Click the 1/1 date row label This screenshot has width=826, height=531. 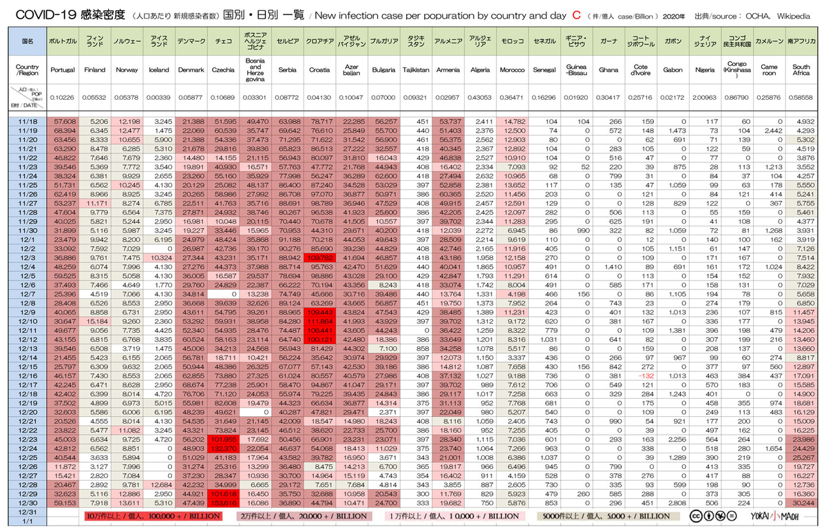(27, 520)
